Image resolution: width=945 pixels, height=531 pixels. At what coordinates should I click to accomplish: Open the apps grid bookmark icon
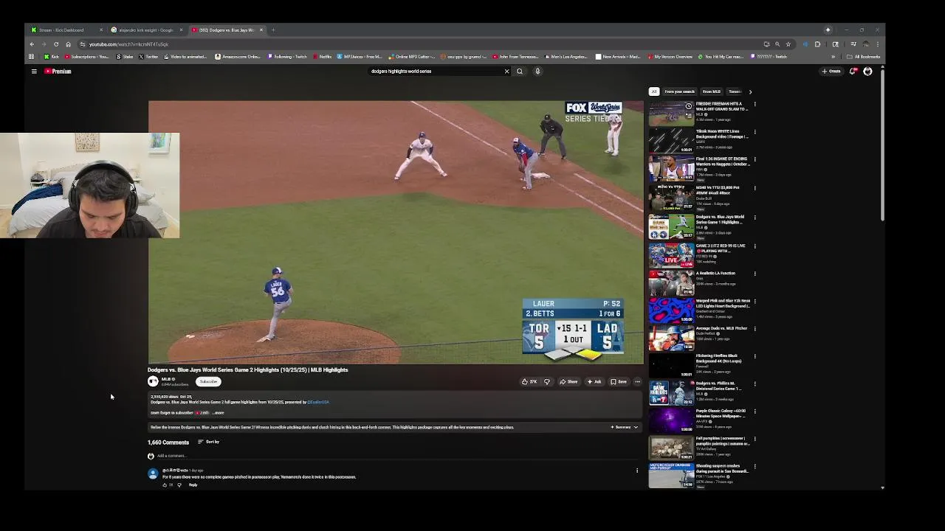(x=31, y=57)
